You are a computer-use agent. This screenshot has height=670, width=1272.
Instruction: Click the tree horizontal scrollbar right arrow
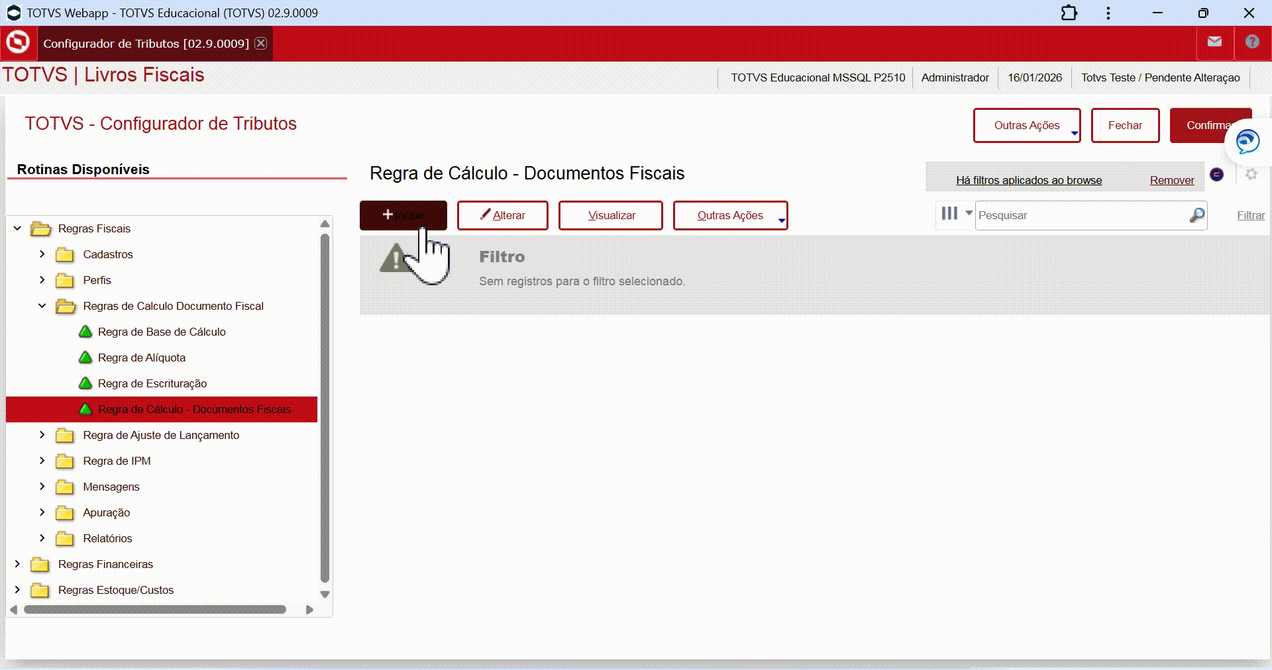(x=309, y=610)
